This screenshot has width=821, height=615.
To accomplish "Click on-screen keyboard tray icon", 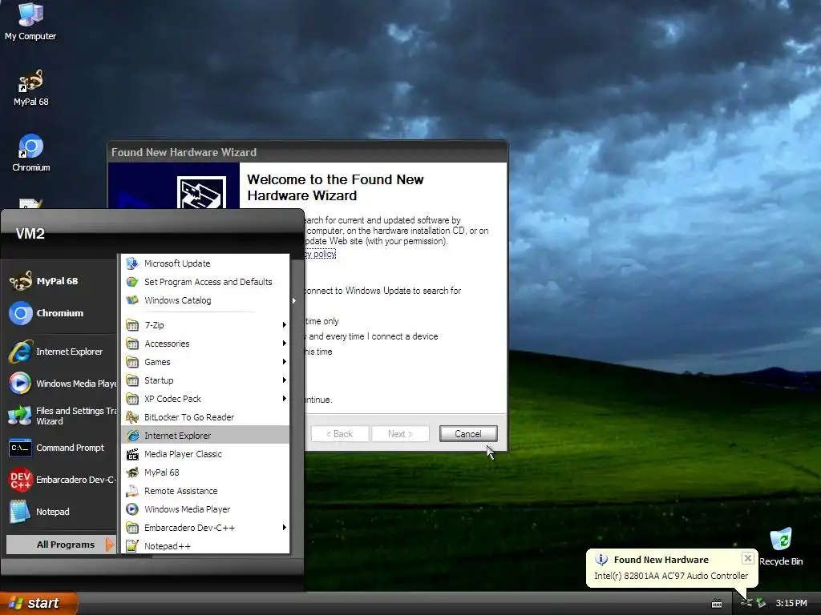I will click(717, 604).
